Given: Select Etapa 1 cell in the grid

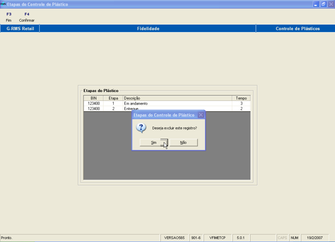Looking at the screenshot, I should [x=113, y=104].
